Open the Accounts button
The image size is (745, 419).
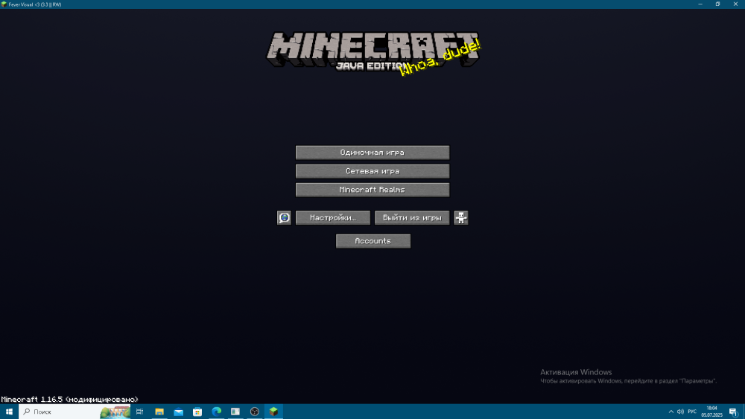tap(373, 241)
